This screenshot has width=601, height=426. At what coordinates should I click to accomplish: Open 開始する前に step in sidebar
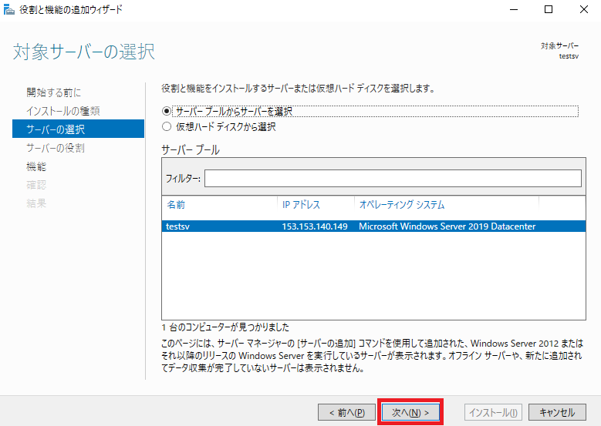[54, 92]
